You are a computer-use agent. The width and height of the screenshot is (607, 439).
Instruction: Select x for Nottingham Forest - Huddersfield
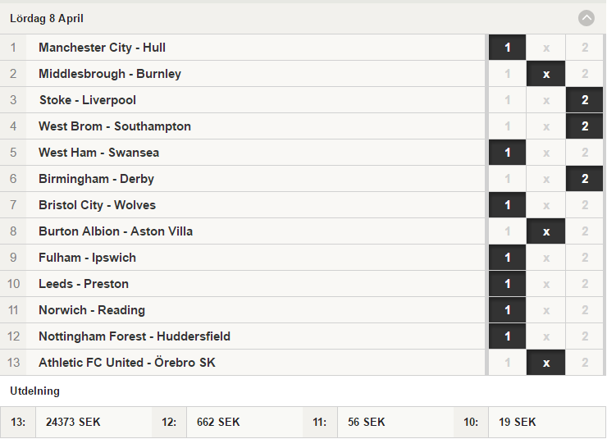coord(545,336)
